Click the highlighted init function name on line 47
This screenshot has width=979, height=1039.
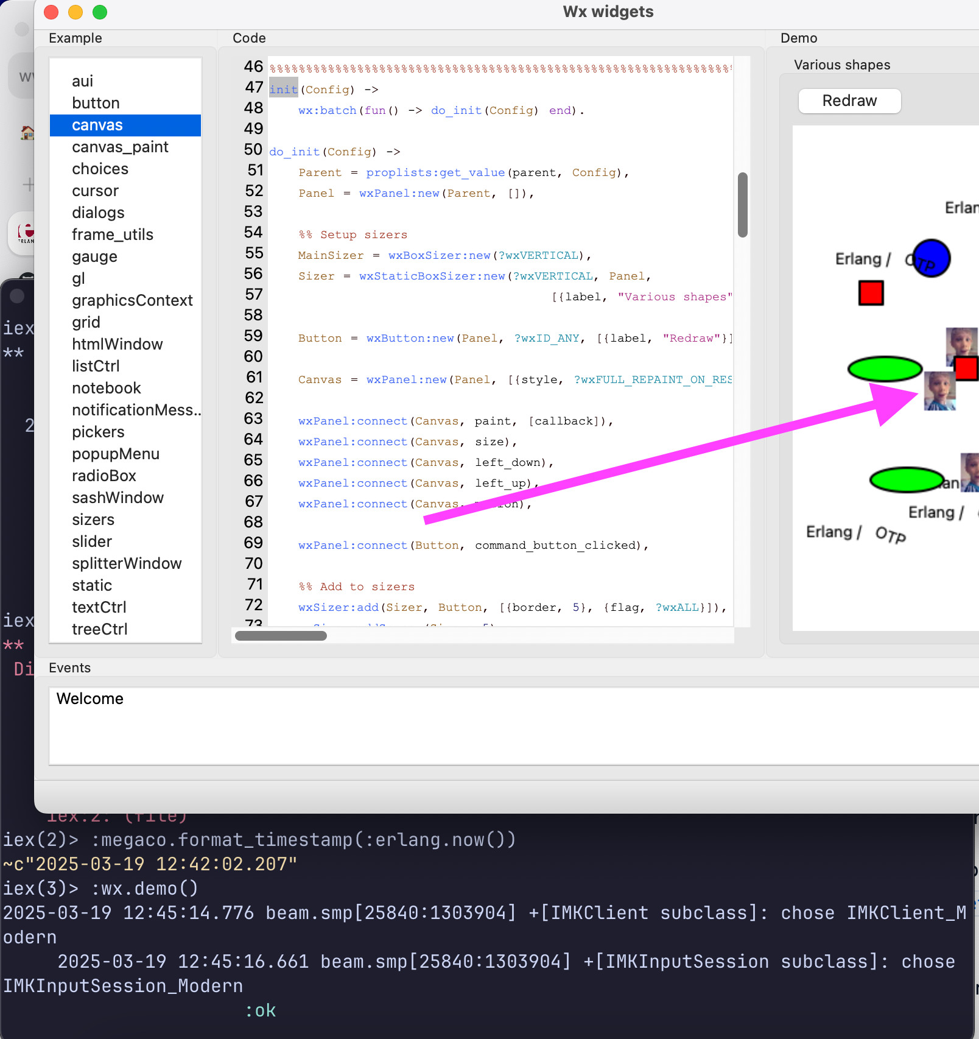[284, 90]
